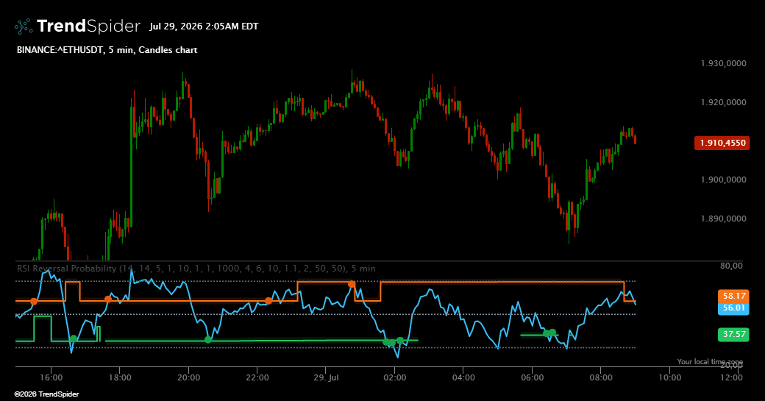Click the 04:00 time axis label

(463, 377)
